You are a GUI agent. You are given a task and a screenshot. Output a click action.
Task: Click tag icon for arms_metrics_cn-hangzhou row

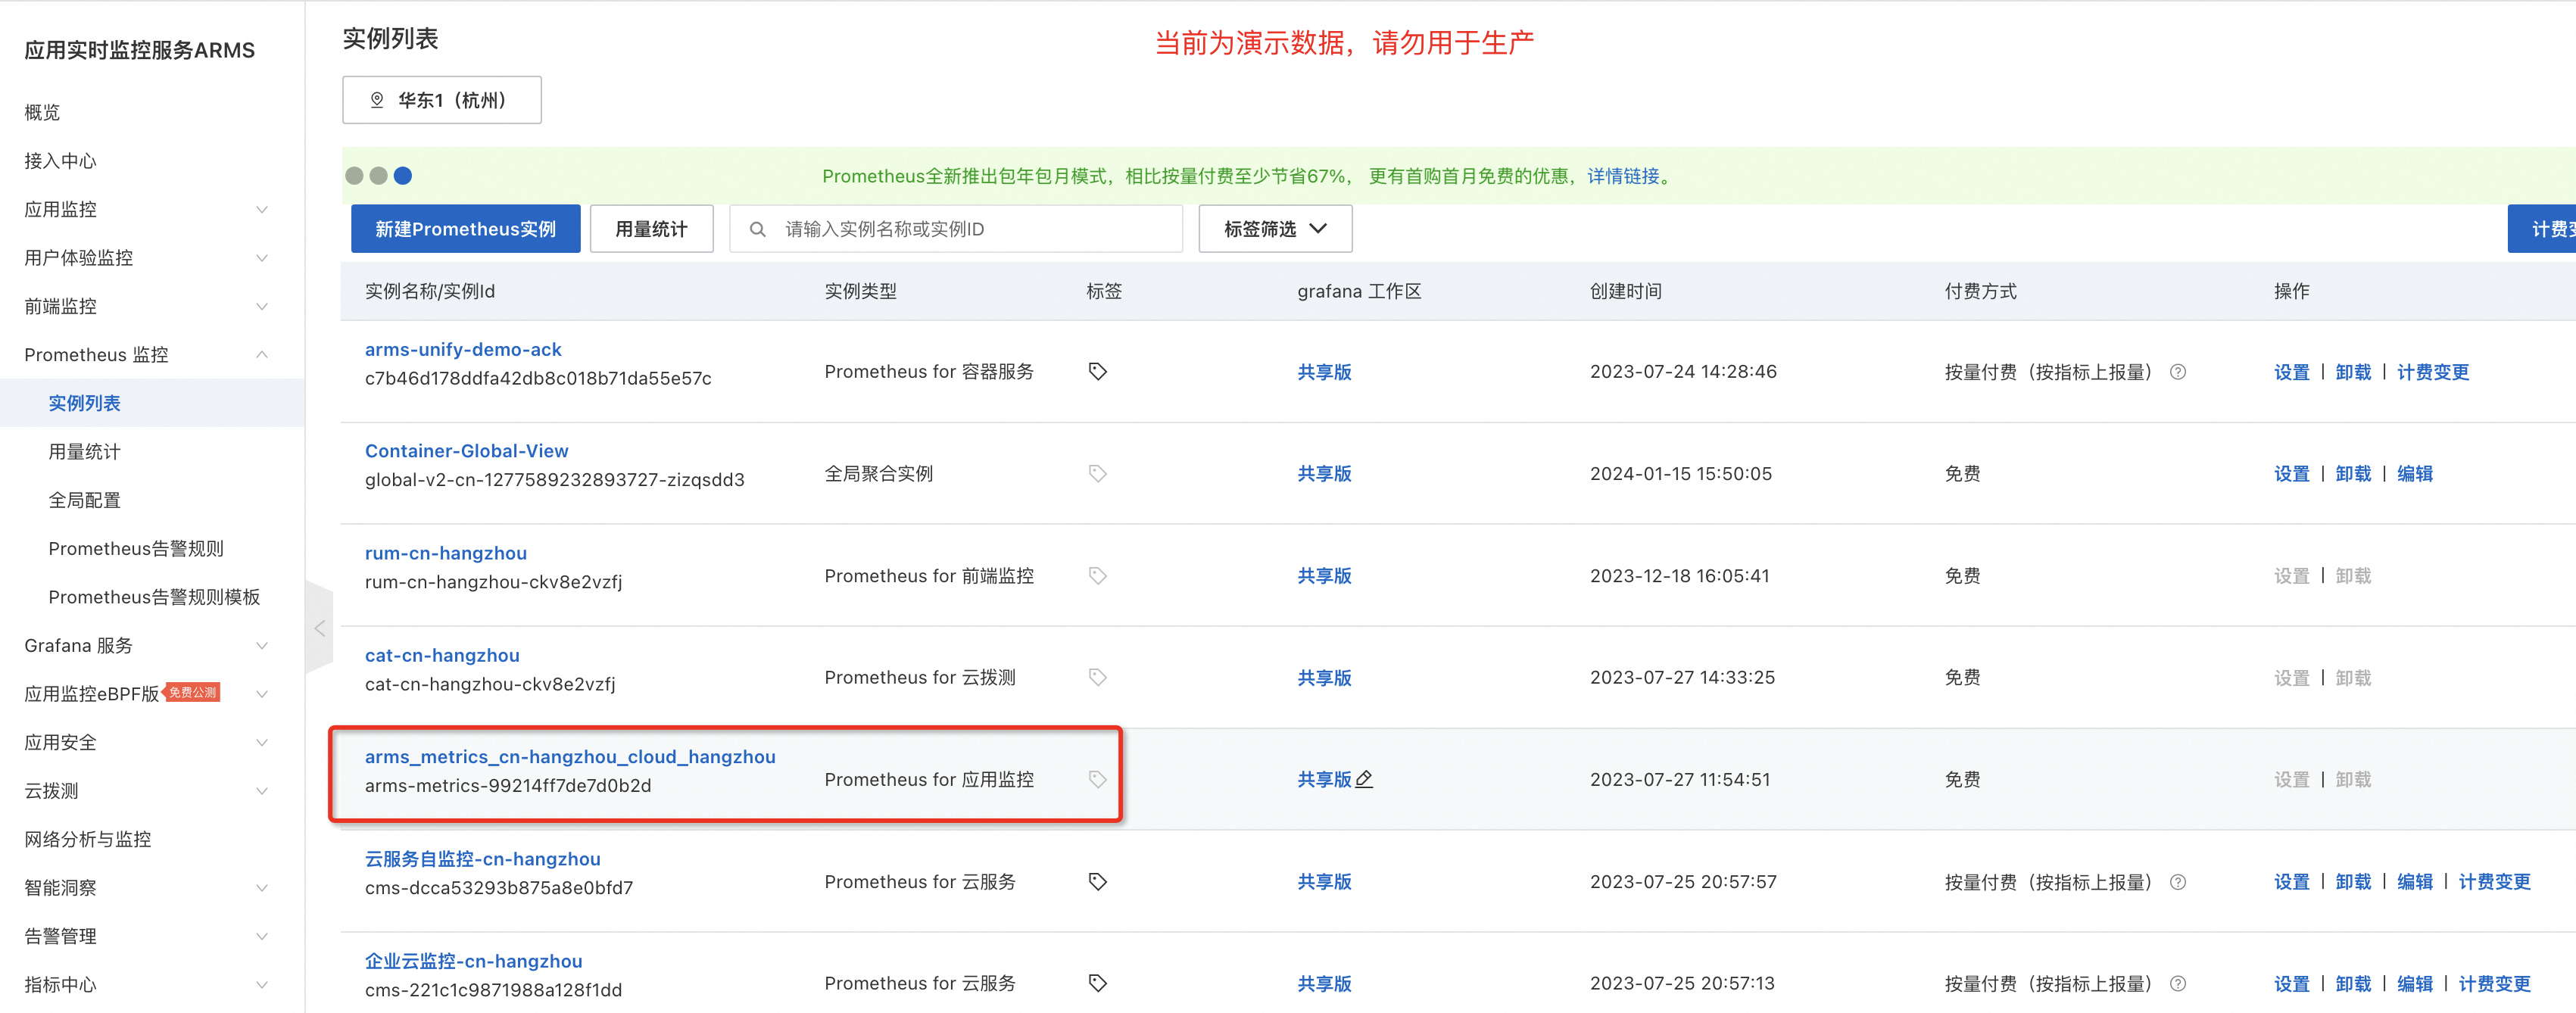pos(1097,779)
